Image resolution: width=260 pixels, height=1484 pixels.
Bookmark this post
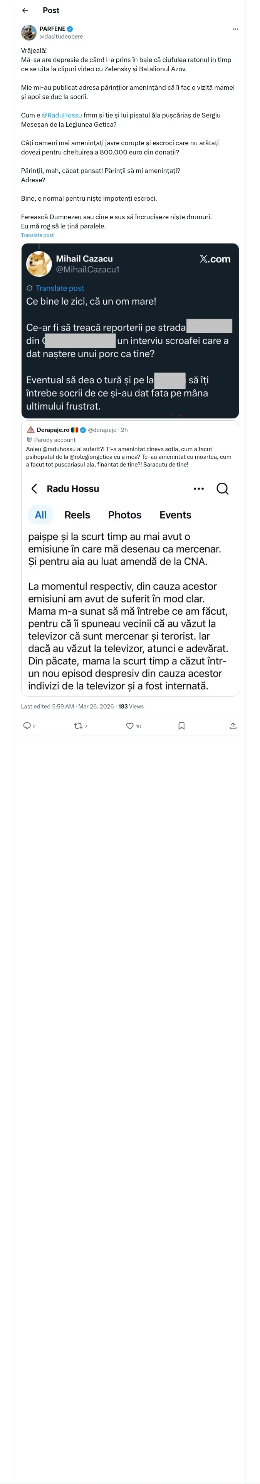tap(181, 726)
